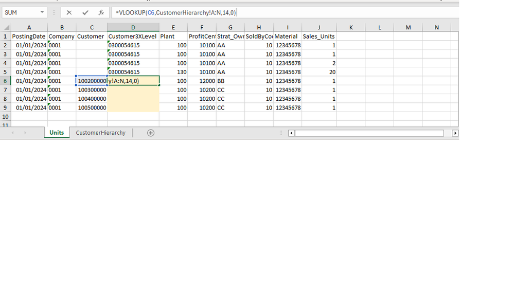Select column A header
514x289 pixels.
(29, 28)
